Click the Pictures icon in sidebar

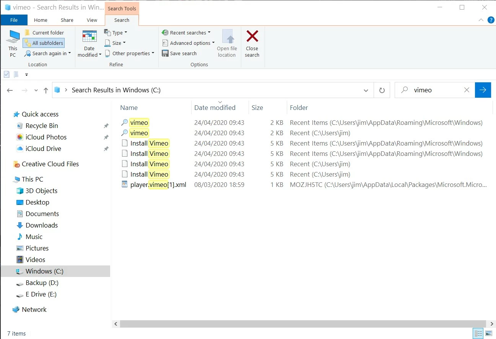tap(20, 248)
